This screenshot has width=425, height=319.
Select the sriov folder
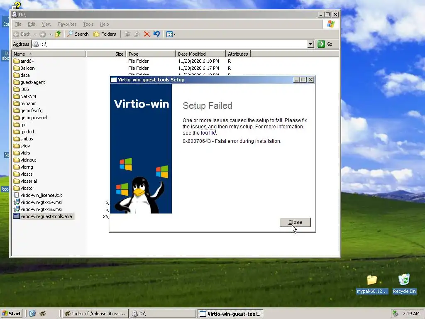pos(22,146)
